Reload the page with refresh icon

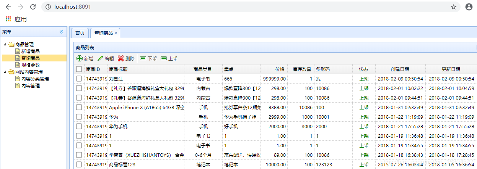[x=33, y=7]
